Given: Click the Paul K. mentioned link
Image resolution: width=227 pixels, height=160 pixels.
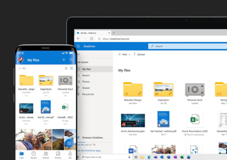Looking at the screenshot, I should [x=194, y=135].
